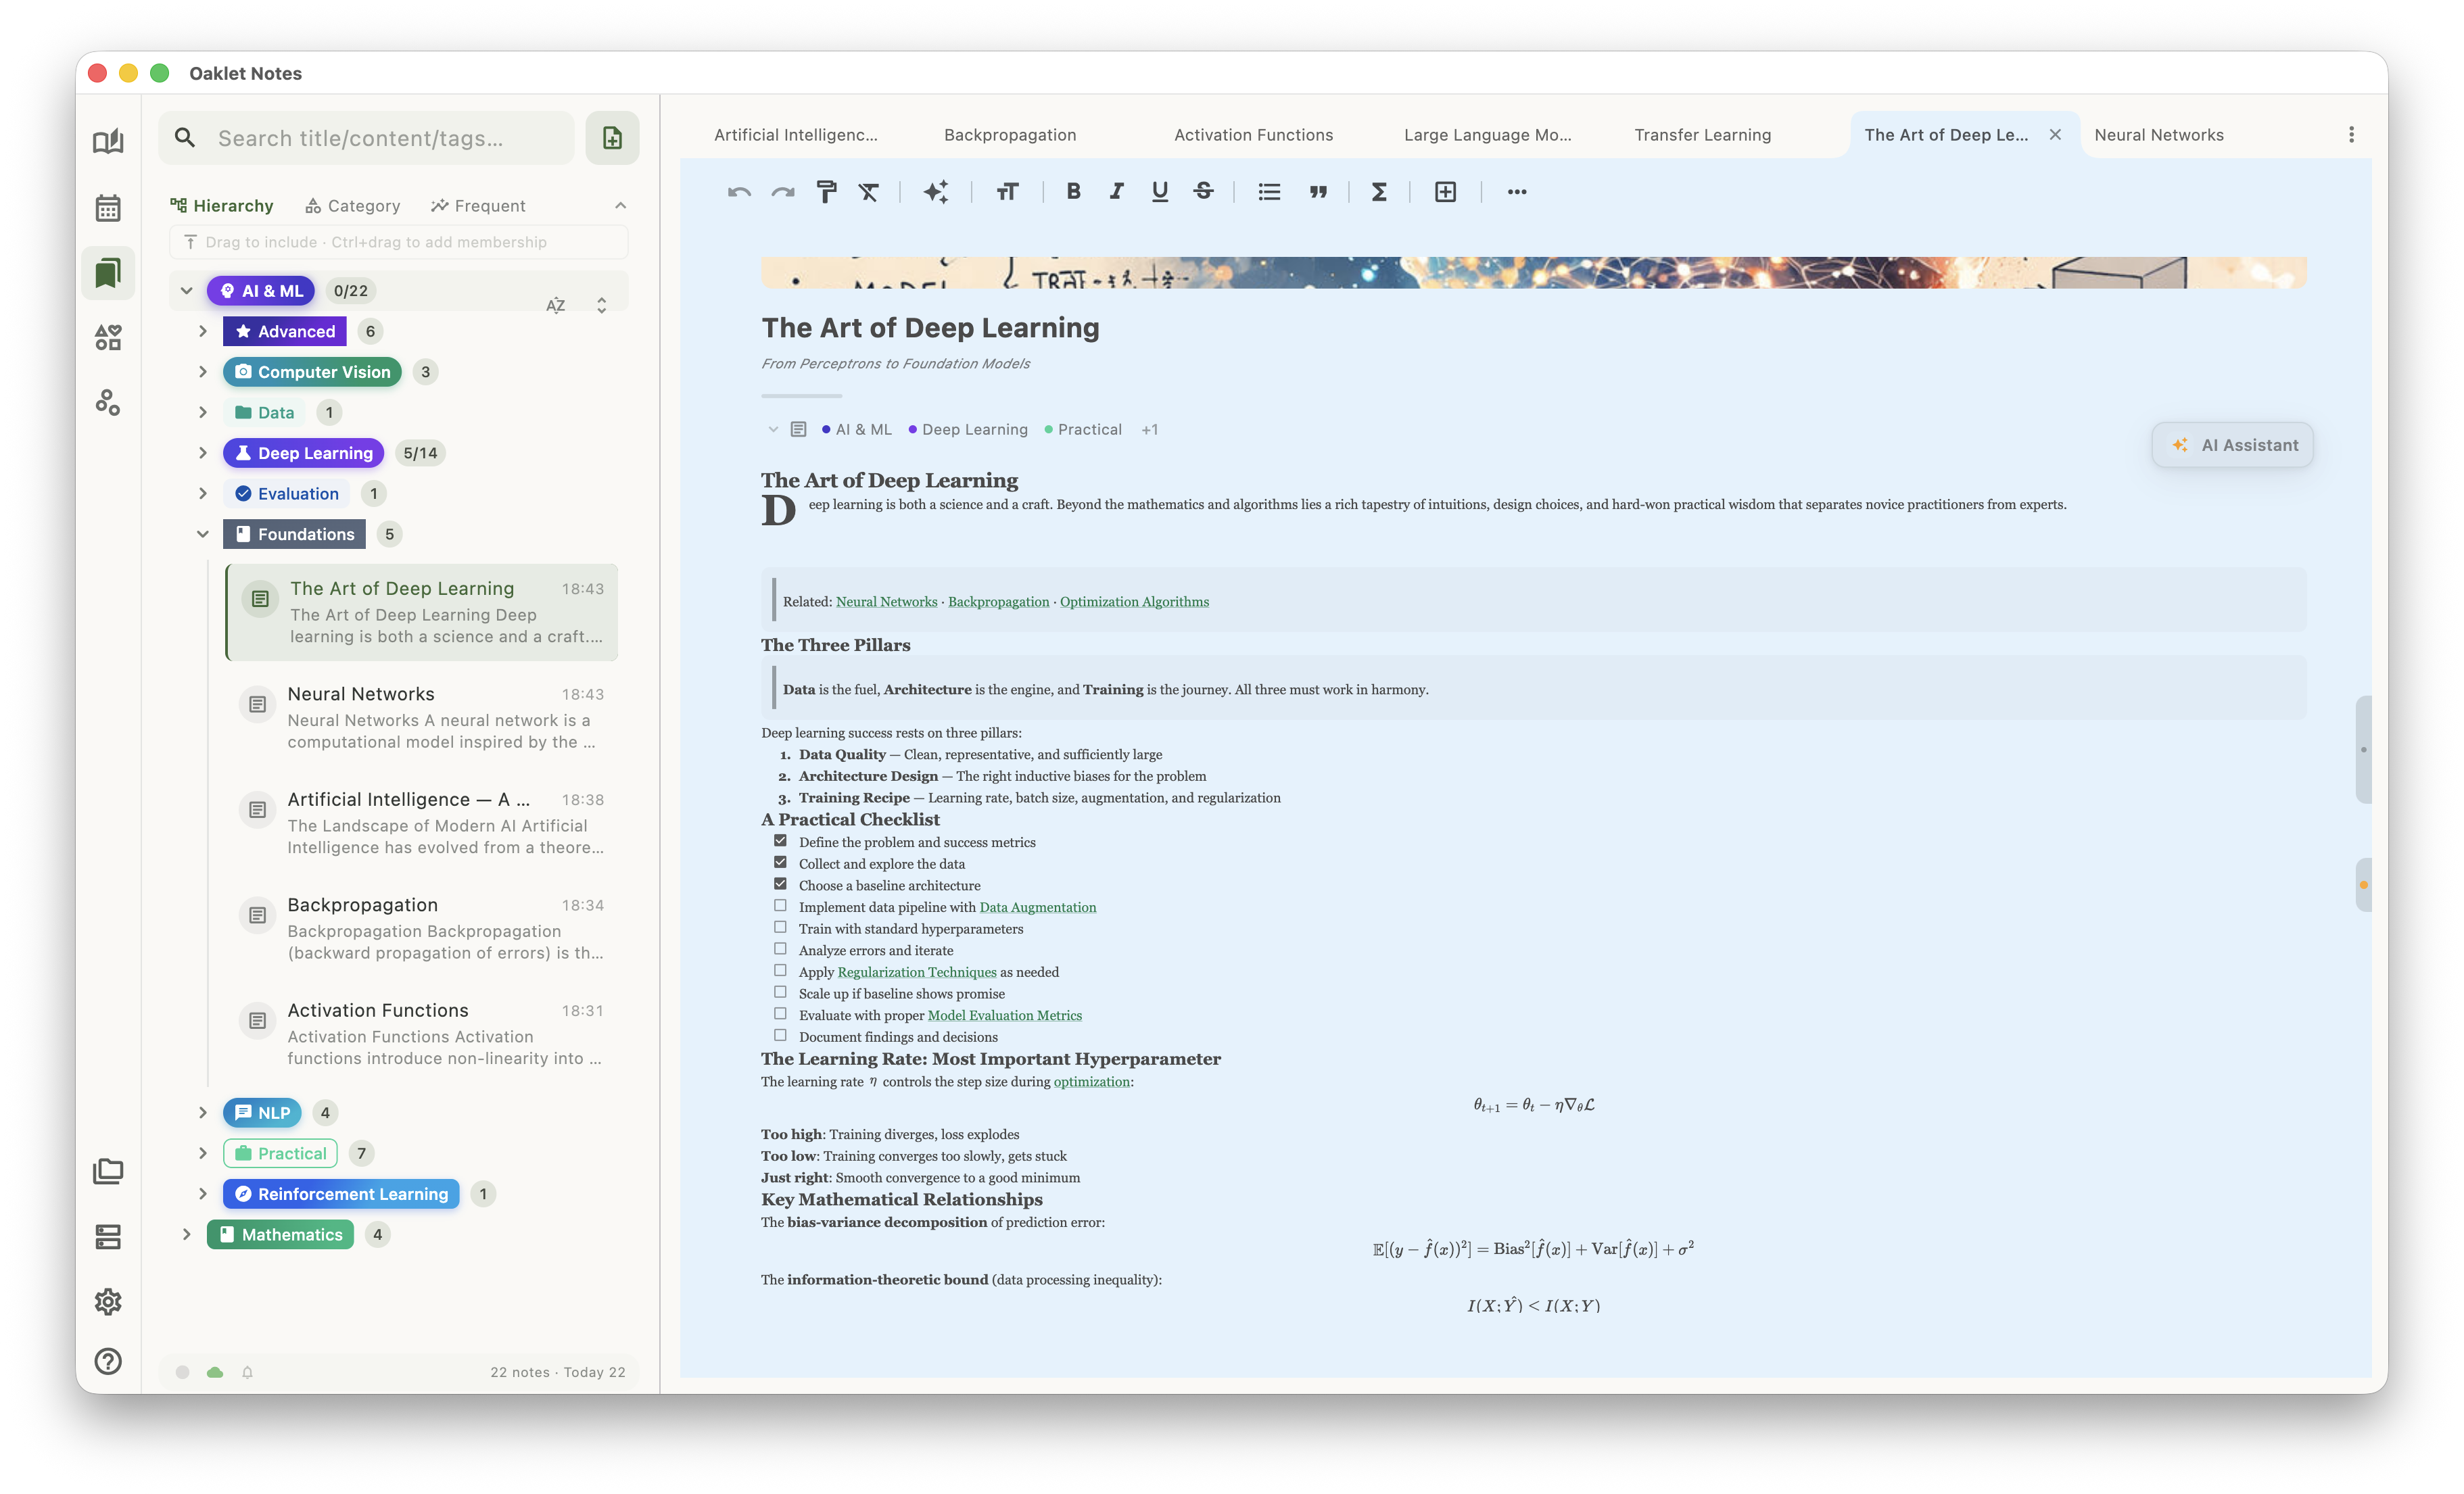2464x1494 pixels.
Task: Open settings gear in sidebar
Action: point(108,1301)
